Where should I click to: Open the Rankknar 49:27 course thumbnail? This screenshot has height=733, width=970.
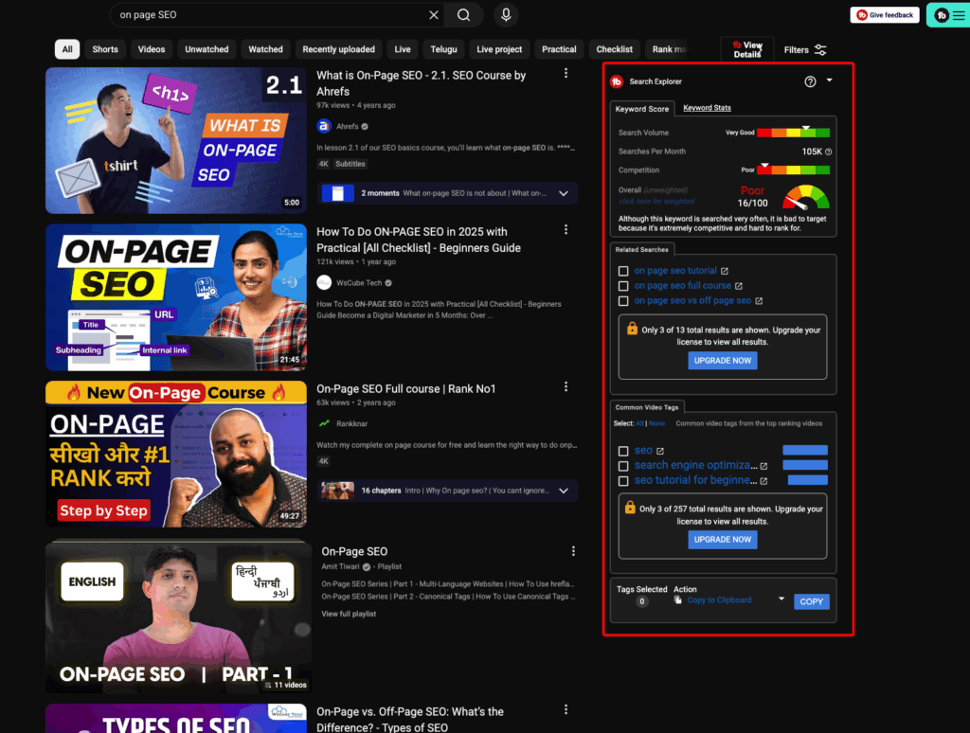click(x=175, y=454)
